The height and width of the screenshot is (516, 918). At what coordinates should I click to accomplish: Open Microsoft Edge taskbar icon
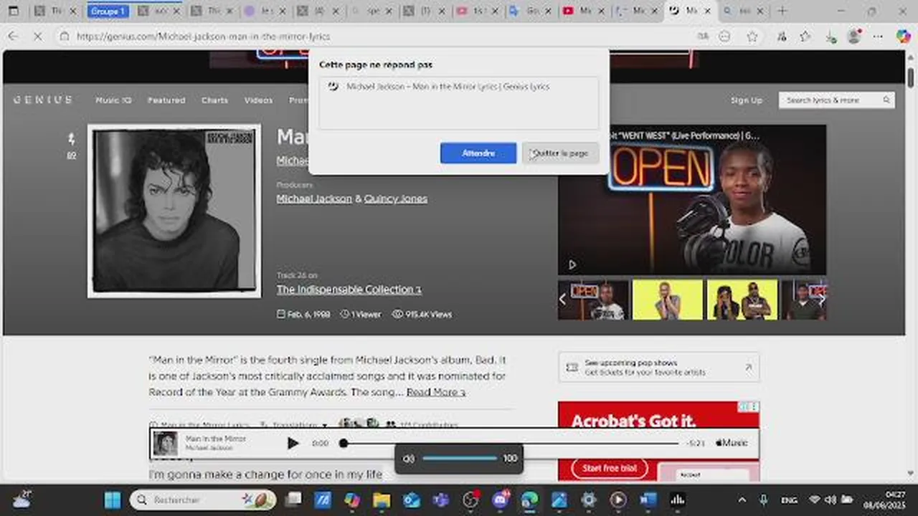coord(529,500)
